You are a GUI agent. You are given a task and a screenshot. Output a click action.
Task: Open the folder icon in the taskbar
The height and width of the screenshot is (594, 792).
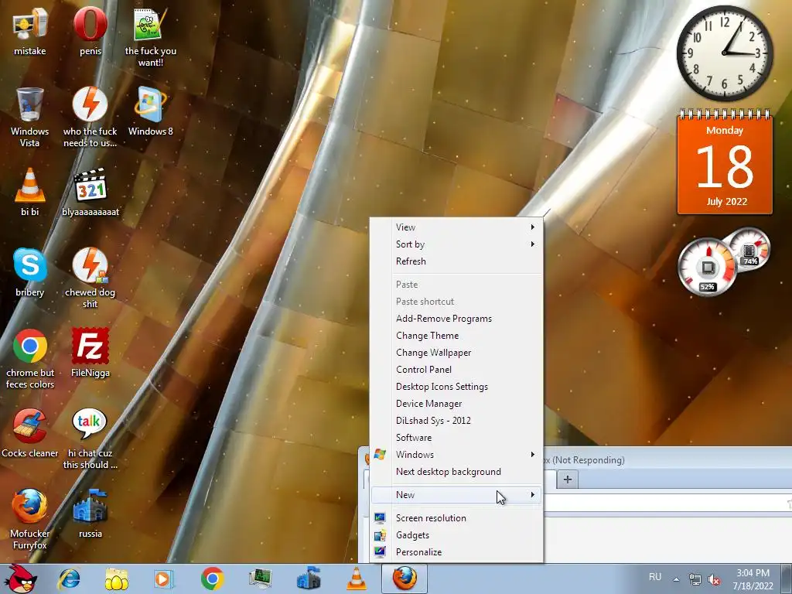pos(117,579)
